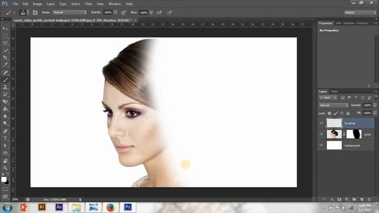Screen dimensions: 379x213
Task: Toggle lock layer position
Action: [342, 113]
